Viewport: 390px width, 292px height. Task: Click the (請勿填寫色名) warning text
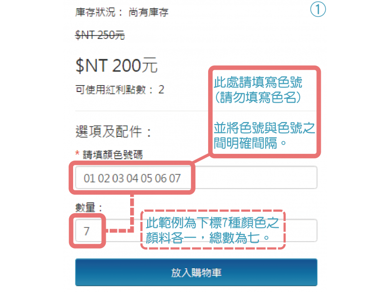click(x=257, y=97)
